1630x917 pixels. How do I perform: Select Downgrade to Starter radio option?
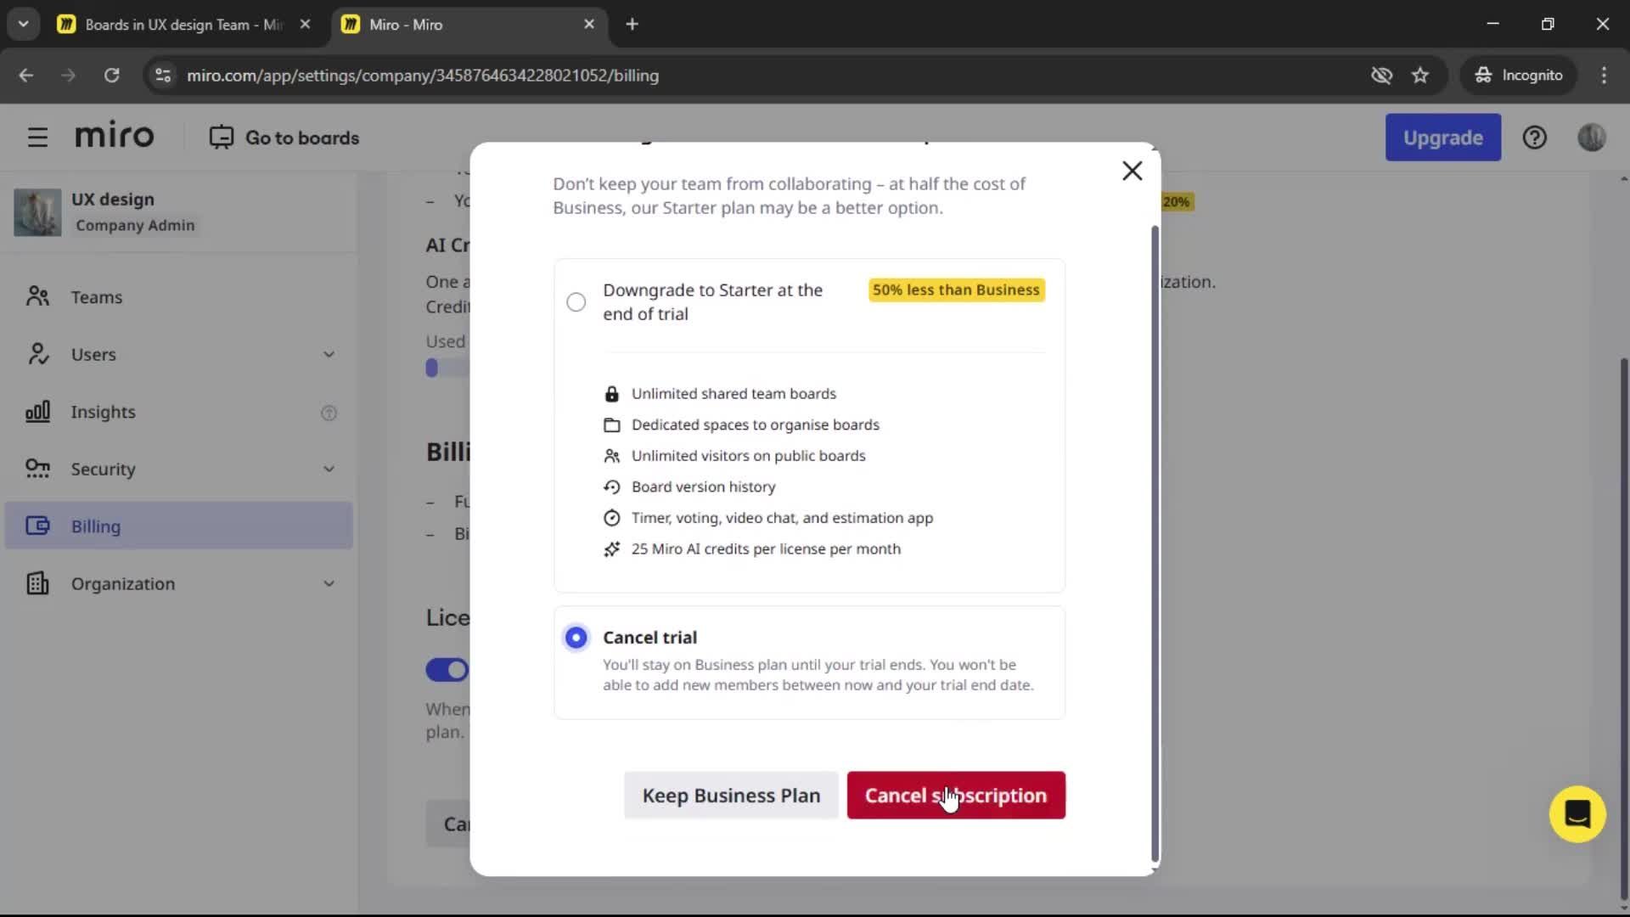point(576,302)
